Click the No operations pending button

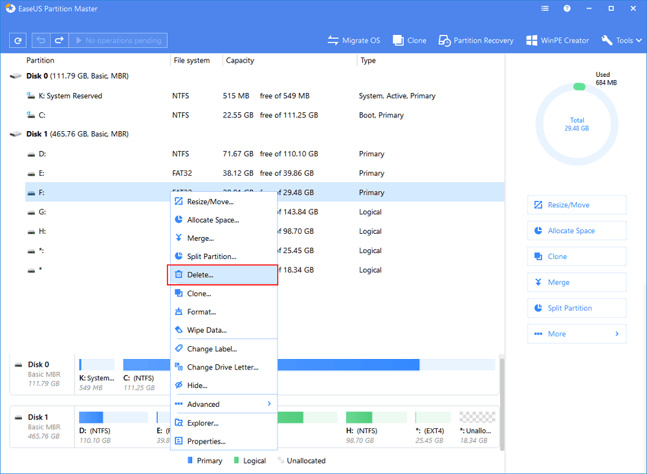[x=118, y=40]
